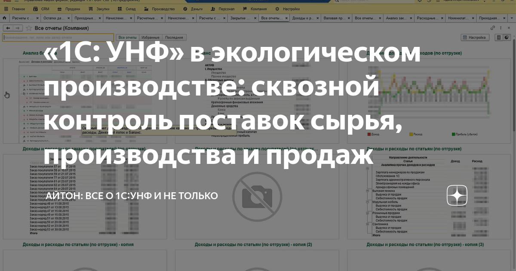
Task: Open the CRM section
Action: pos(42,9)
